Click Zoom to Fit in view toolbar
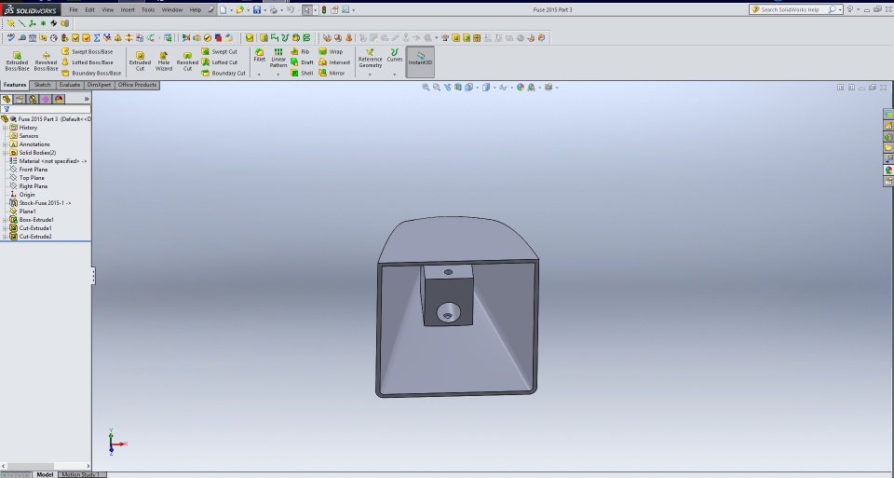This screenshot has width=894, height=478. coord(426,88)
